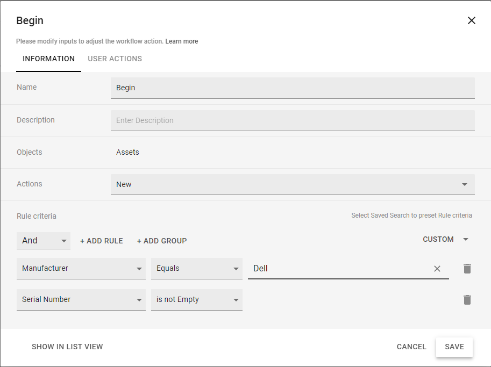Save the workflow action

pyautogui.click(x=454, y=347)
